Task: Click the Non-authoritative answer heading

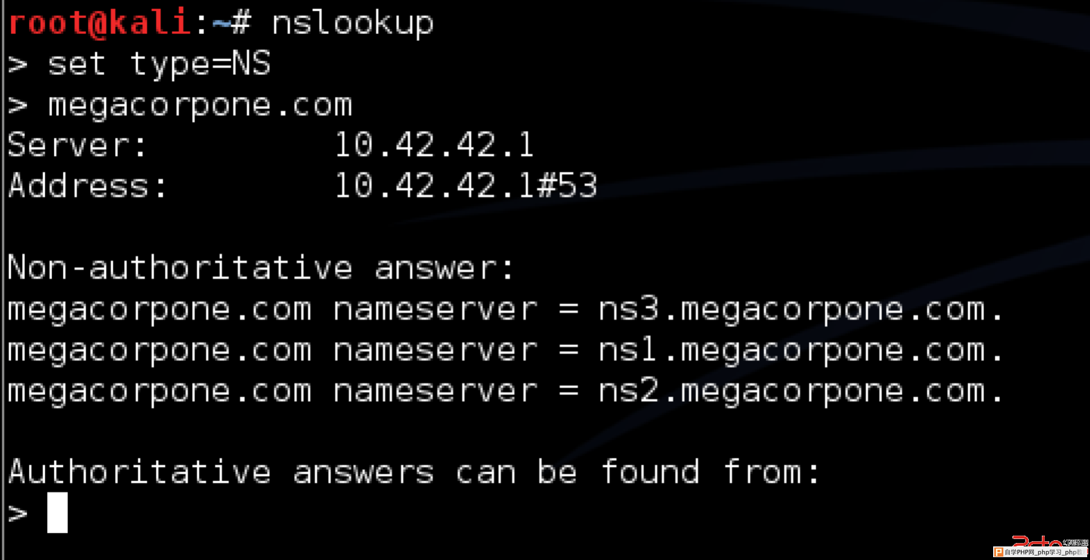Action: point(261,268)
